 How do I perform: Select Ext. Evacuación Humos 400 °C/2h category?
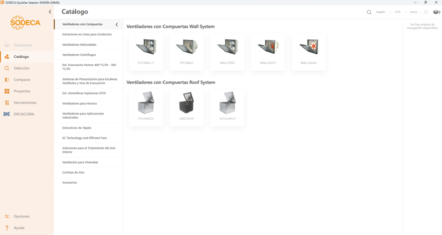click(88, 67)
